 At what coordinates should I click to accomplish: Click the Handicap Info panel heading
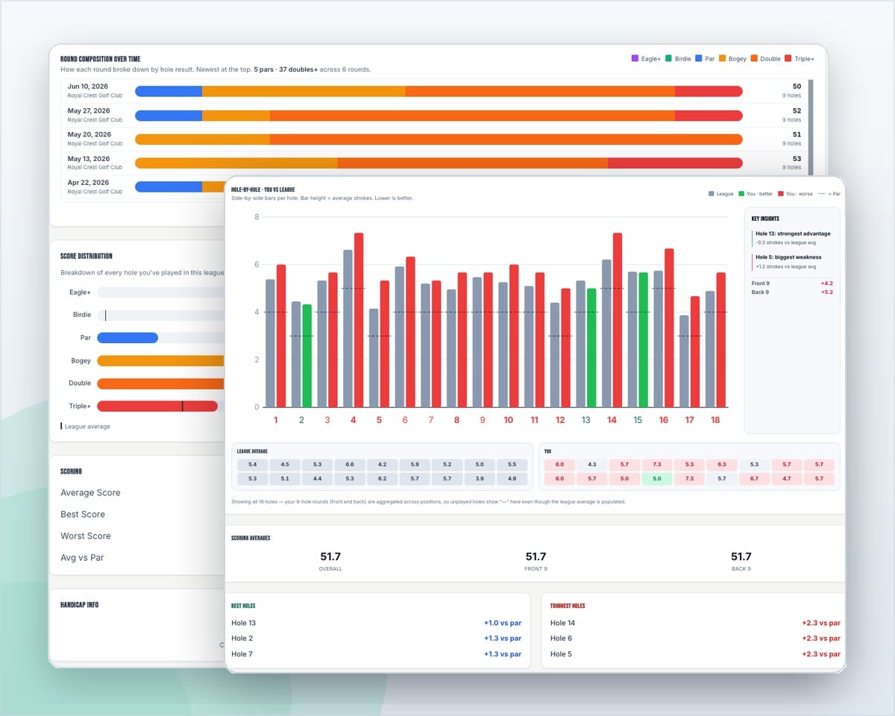[79, 605]
